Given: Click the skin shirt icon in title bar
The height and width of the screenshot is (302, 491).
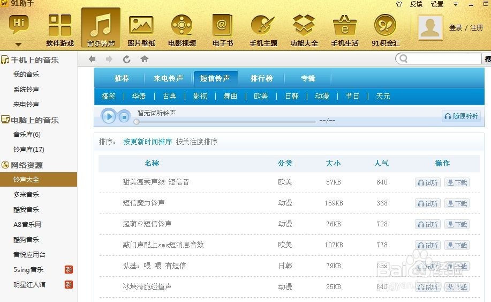Looking at the screenshot, I should point(399,4).
